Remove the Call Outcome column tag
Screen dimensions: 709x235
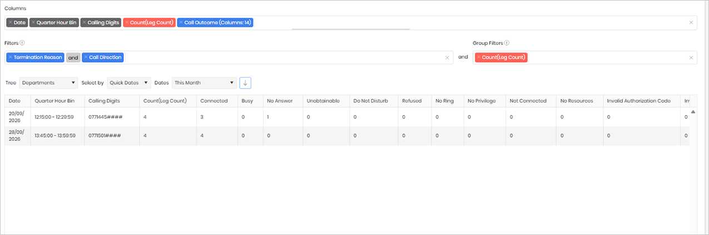point(181,23)
